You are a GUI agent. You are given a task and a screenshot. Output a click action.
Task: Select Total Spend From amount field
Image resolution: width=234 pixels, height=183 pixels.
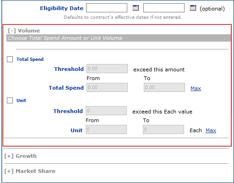[x=107, y=87]
